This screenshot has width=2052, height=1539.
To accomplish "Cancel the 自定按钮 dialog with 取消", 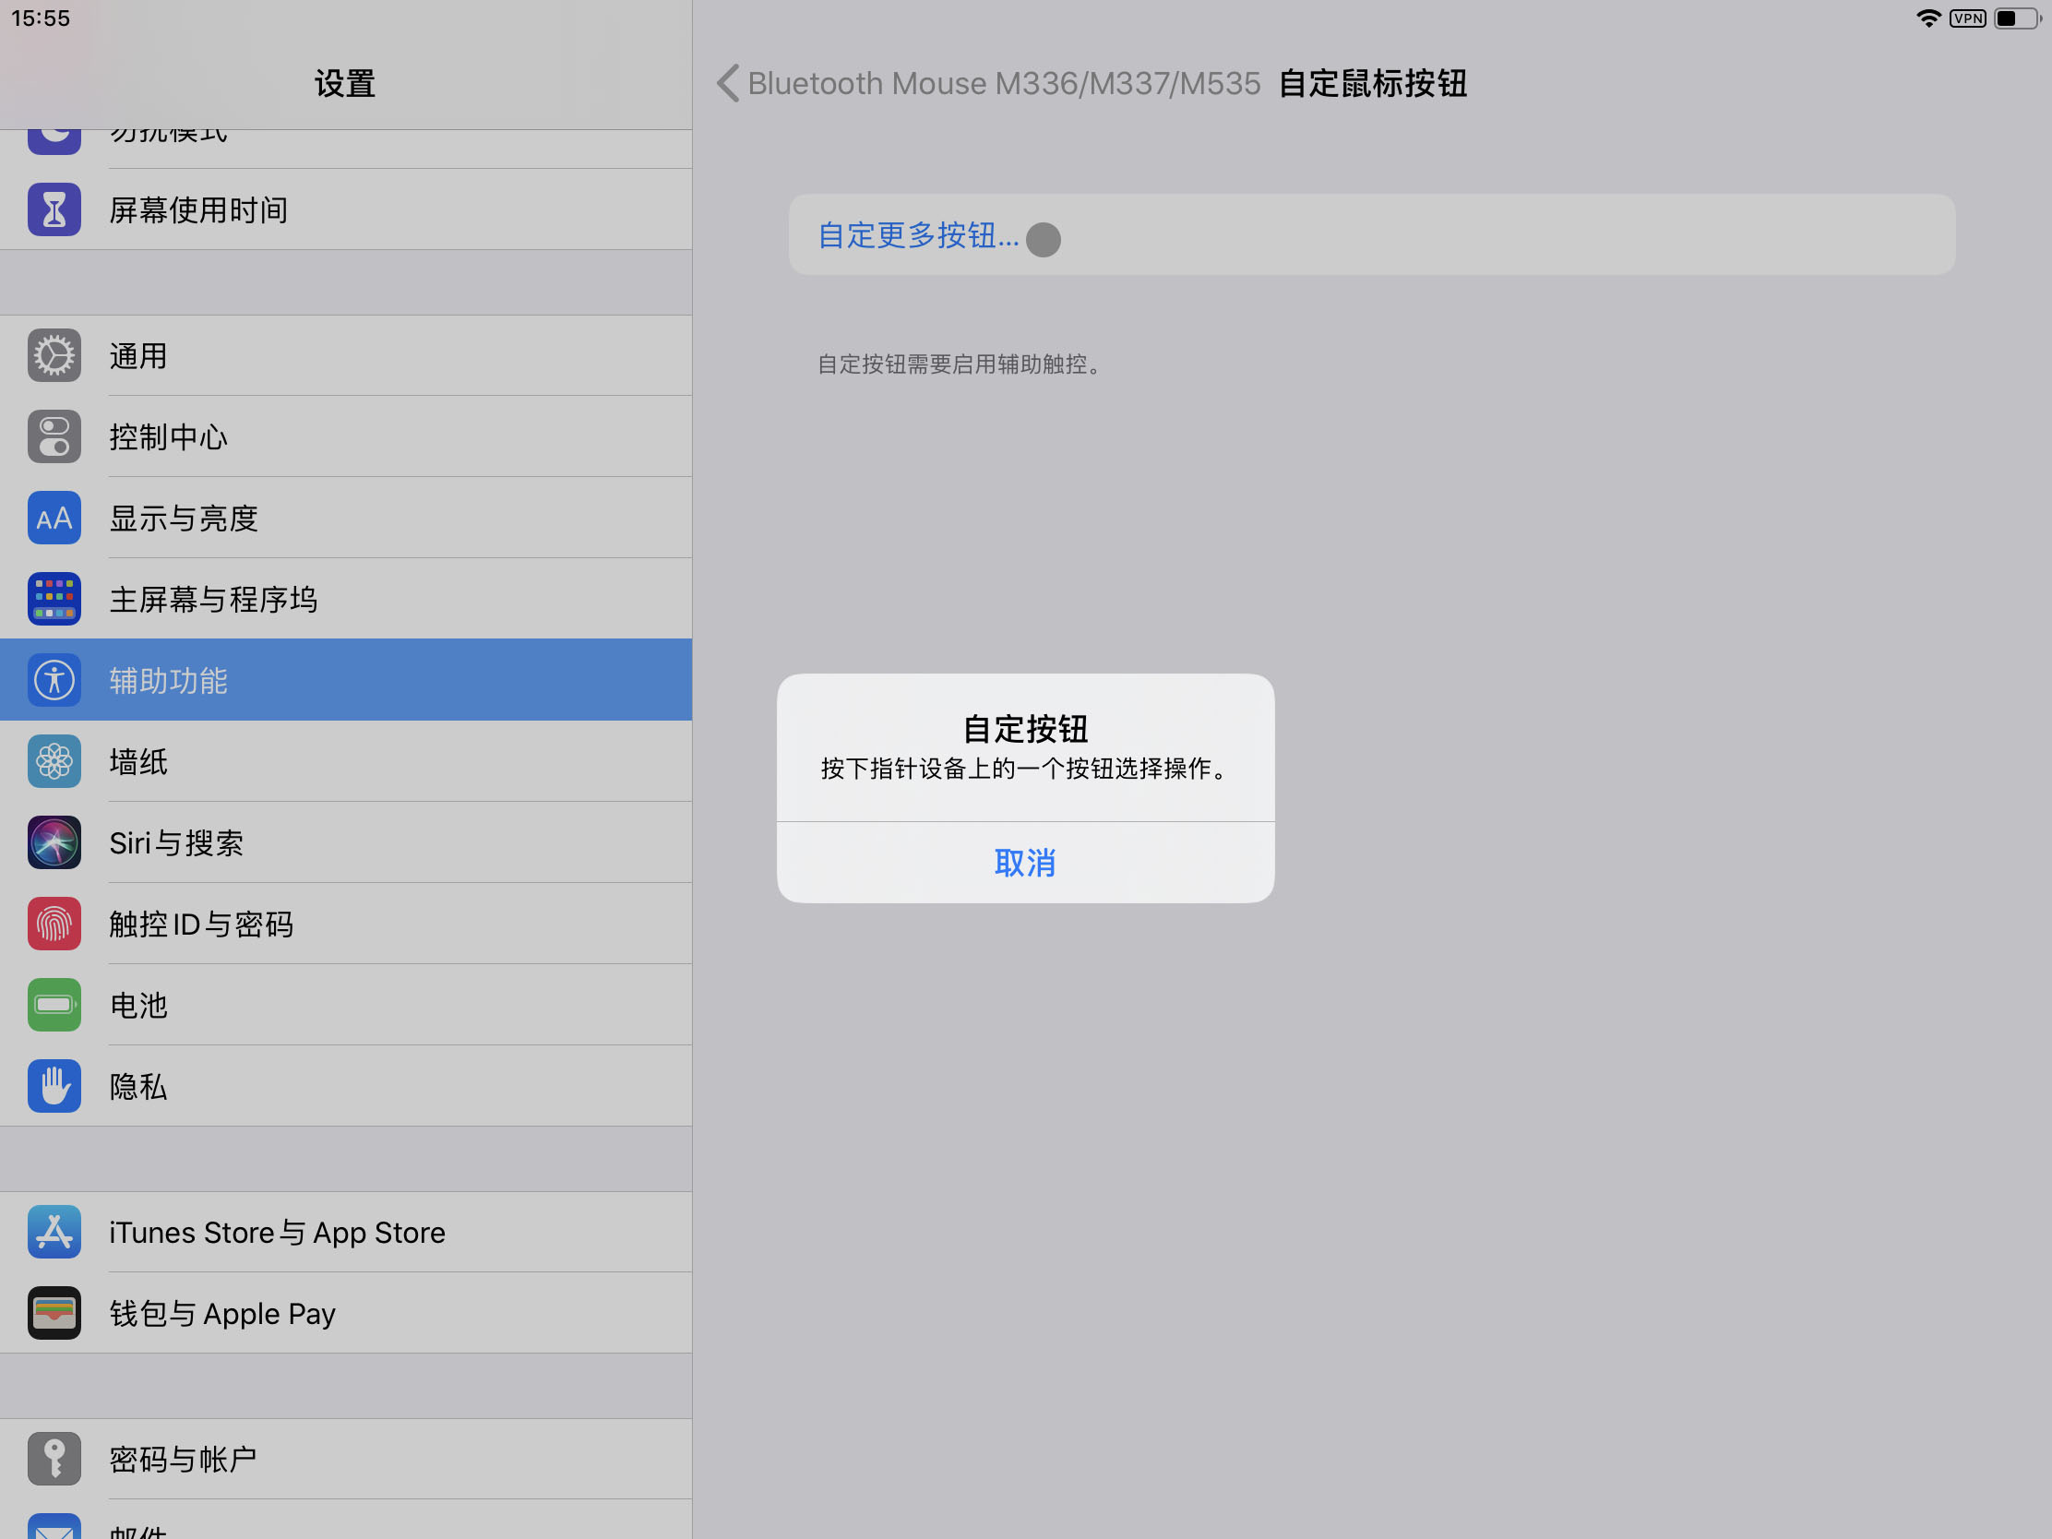I will point(1024,863).
